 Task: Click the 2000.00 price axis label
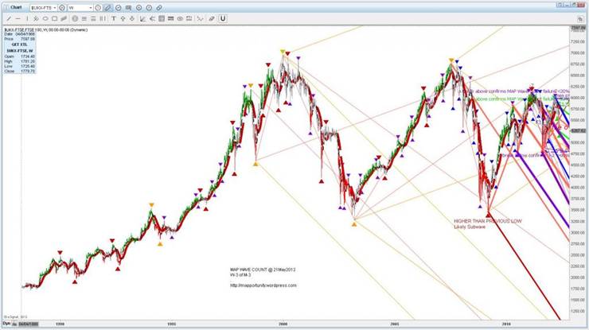[578, 277]
